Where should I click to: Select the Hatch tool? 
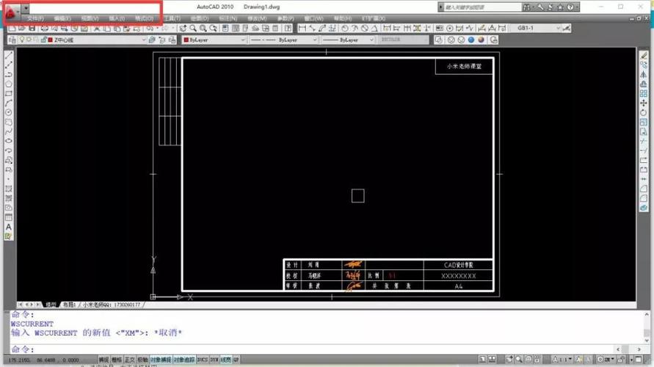click(9, 189)
